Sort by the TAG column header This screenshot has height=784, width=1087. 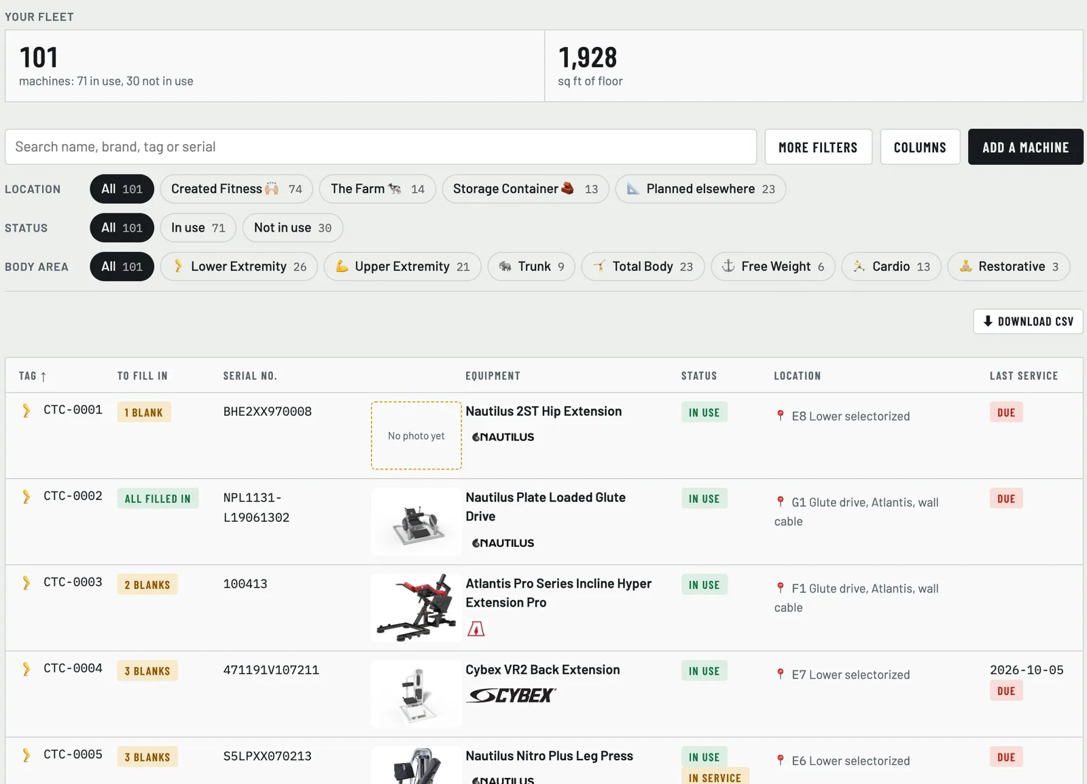(x=33, y=376)
